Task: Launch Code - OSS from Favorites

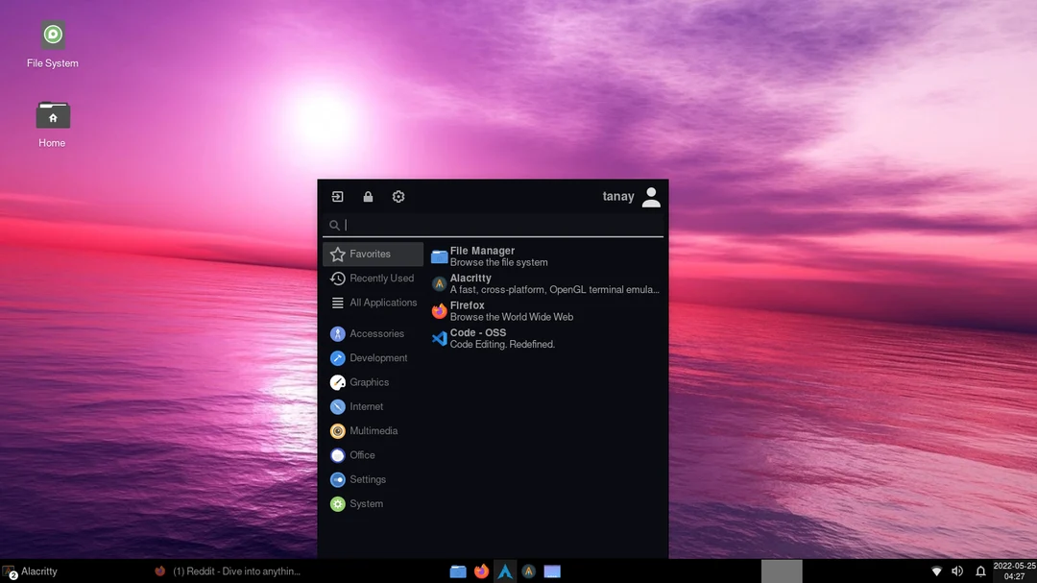Action: tap(477, 337)
